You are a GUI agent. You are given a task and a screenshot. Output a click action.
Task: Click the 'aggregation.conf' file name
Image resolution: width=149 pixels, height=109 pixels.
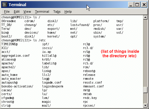pyautogui.click(x=16, y=56)
